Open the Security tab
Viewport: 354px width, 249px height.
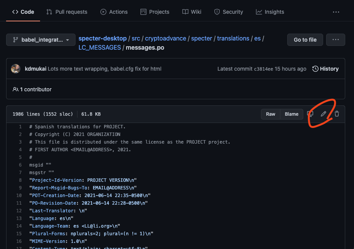228,12
